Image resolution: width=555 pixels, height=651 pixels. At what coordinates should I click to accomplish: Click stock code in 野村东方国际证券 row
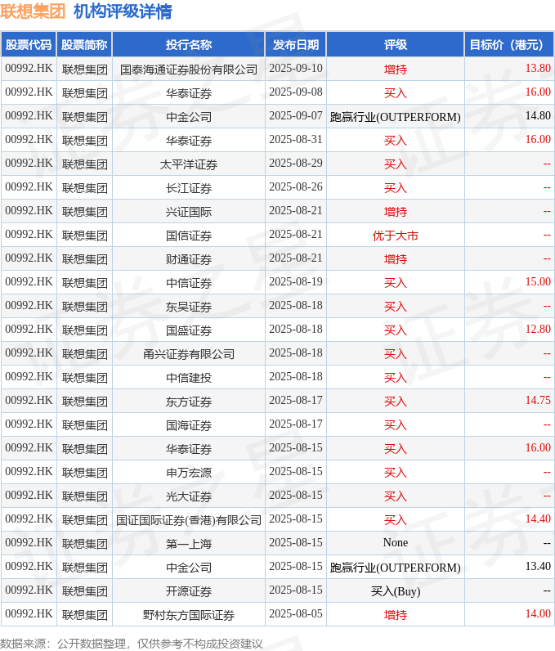pyautogui.click(x=29, y=613)
